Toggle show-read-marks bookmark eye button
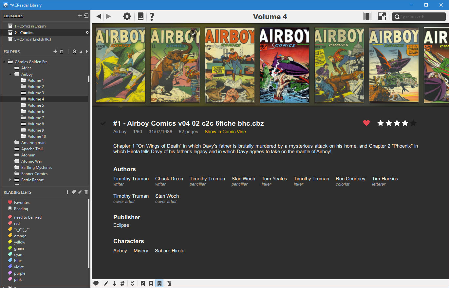Viewport: 449px width, 288px height. pos(159,283)
